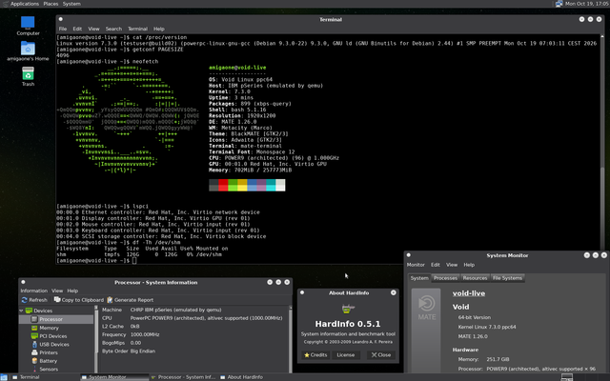
Task: Collapse the Devices tree node
Action: coord(21,311)
